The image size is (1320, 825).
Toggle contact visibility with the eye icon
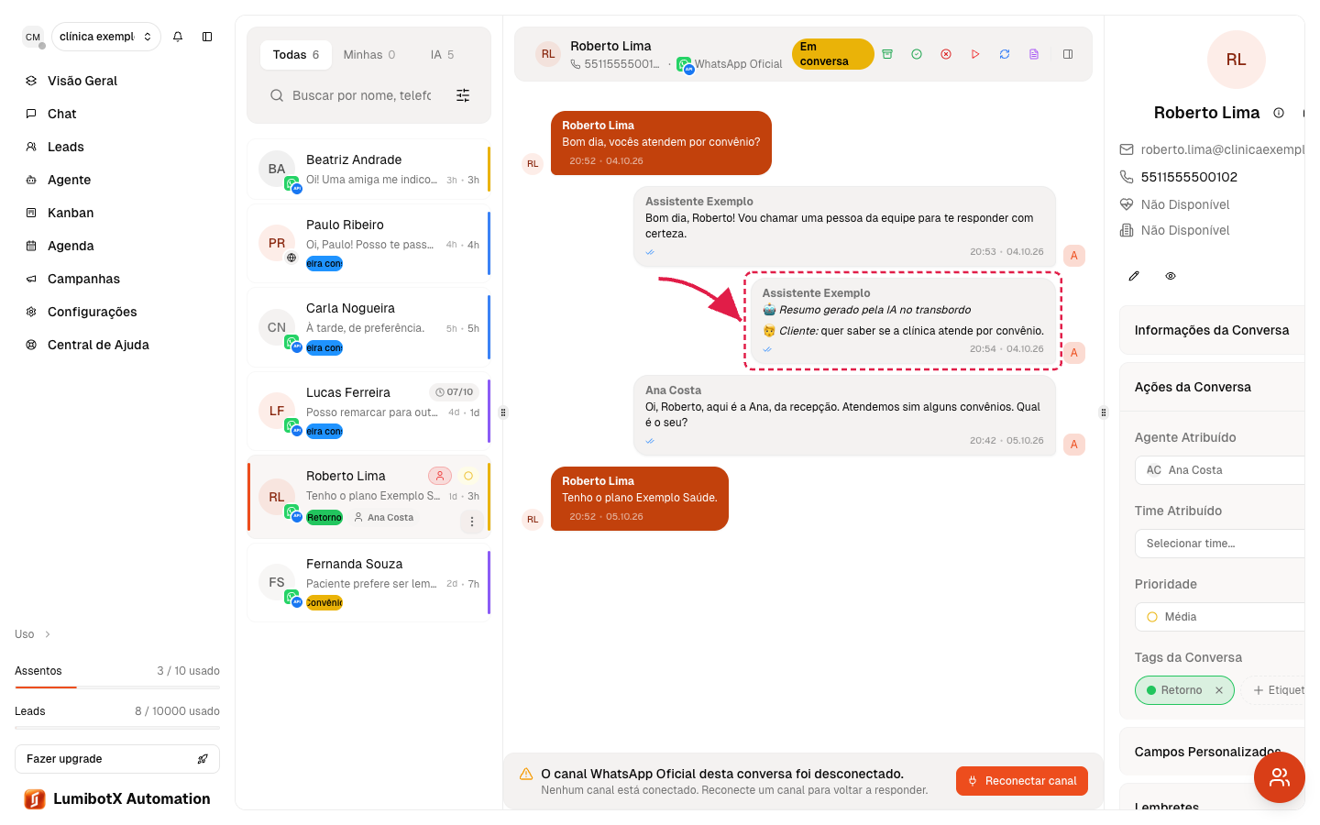1171,276
